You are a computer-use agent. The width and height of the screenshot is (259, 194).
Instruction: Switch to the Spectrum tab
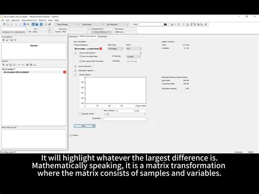[x=74, y=36]
